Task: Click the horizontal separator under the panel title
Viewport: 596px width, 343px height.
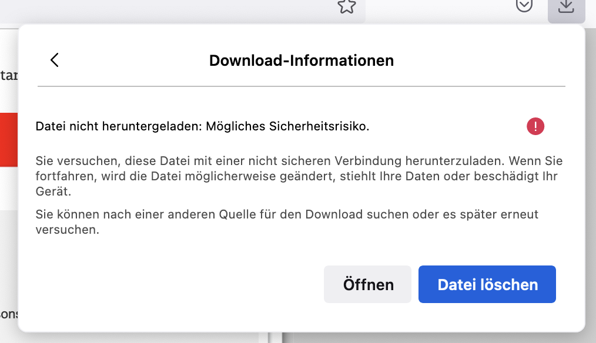Action: (x=302, y=87)
